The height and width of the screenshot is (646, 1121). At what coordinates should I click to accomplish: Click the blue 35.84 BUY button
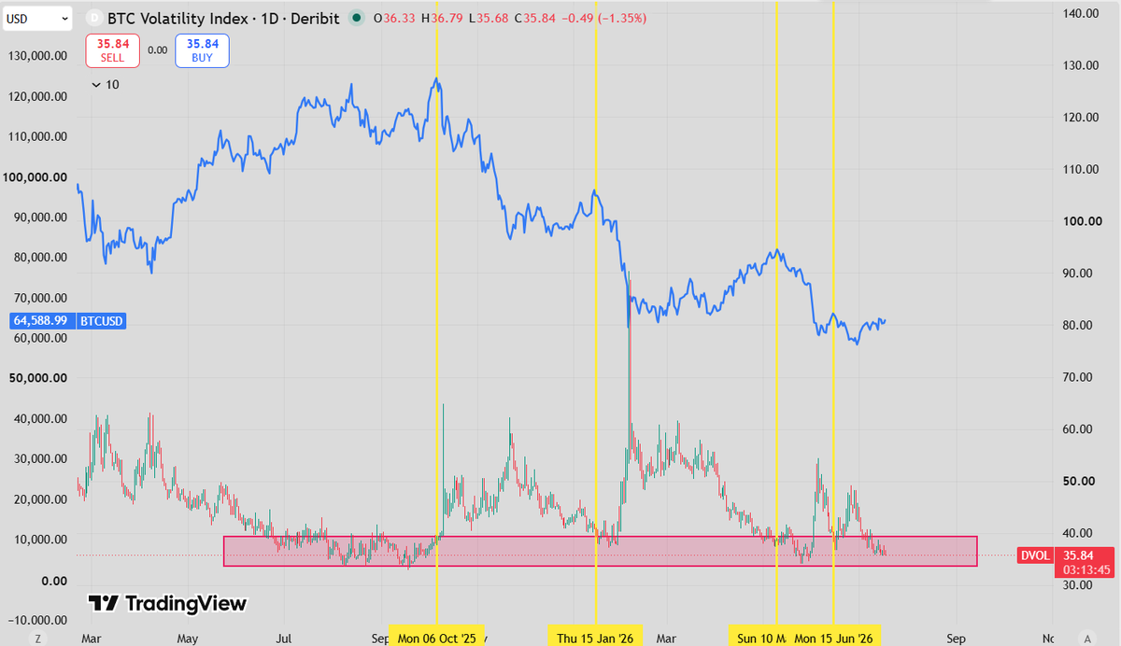coord(202,49)
